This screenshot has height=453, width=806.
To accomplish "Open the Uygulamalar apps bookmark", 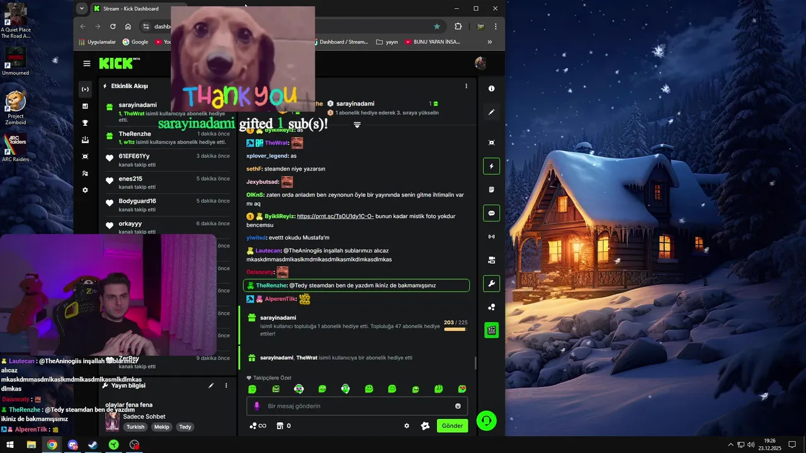I will 97,42.
